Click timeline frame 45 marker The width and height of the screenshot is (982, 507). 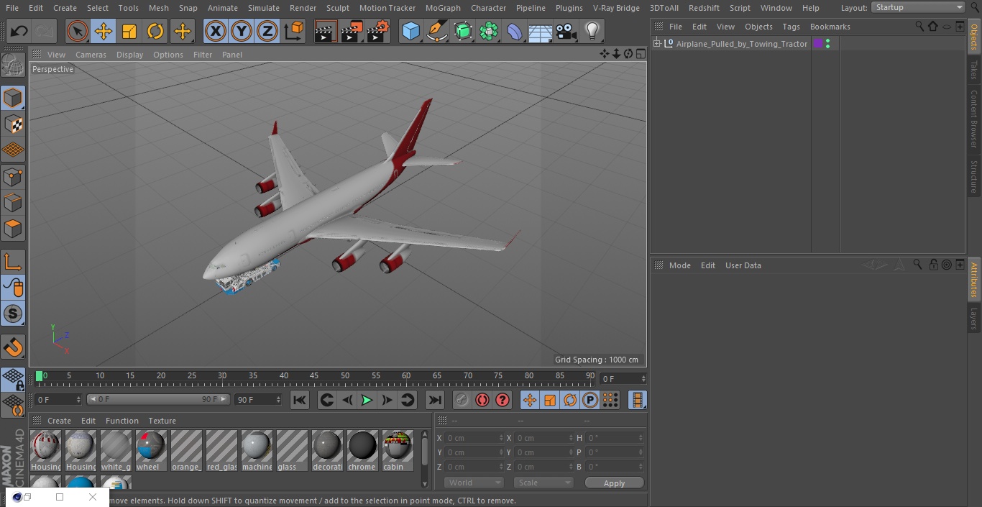point(314,376)
